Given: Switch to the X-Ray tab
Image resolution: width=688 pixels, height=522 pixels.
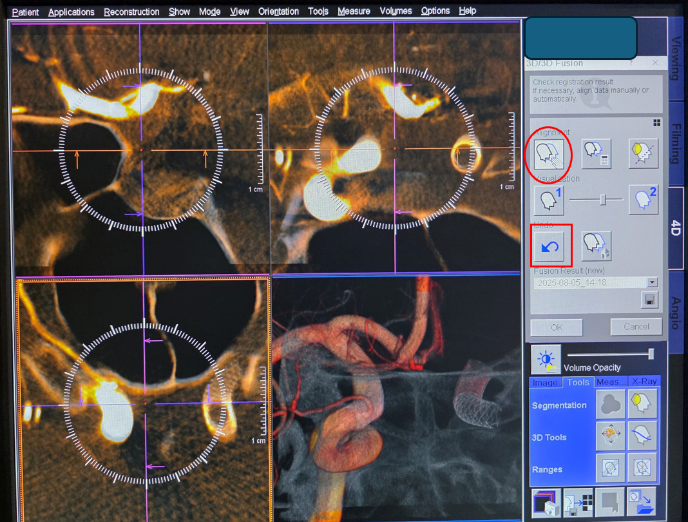Looking at the screenshot, I should click(644, 382).
